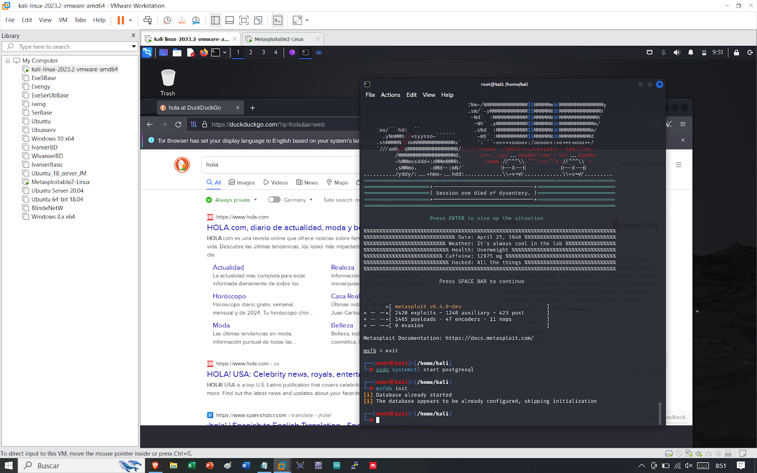Screen dimensions: 757x473
Task: Open the Library search filter dropdown
Action: point(134,47)
